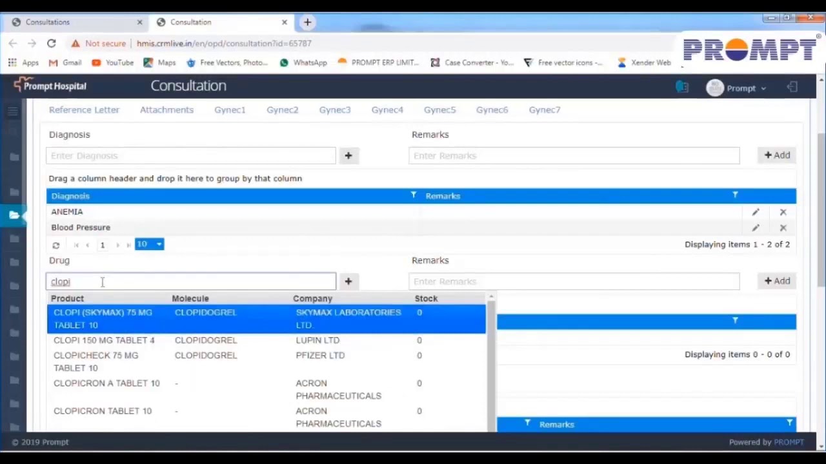The height and width of the screenshot is (464, 826).
Task: Open Gynec4 tab
Action: pos(387,110)
